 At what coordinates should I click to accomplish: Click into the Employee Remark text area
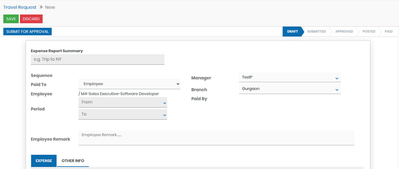pos(216,138)
